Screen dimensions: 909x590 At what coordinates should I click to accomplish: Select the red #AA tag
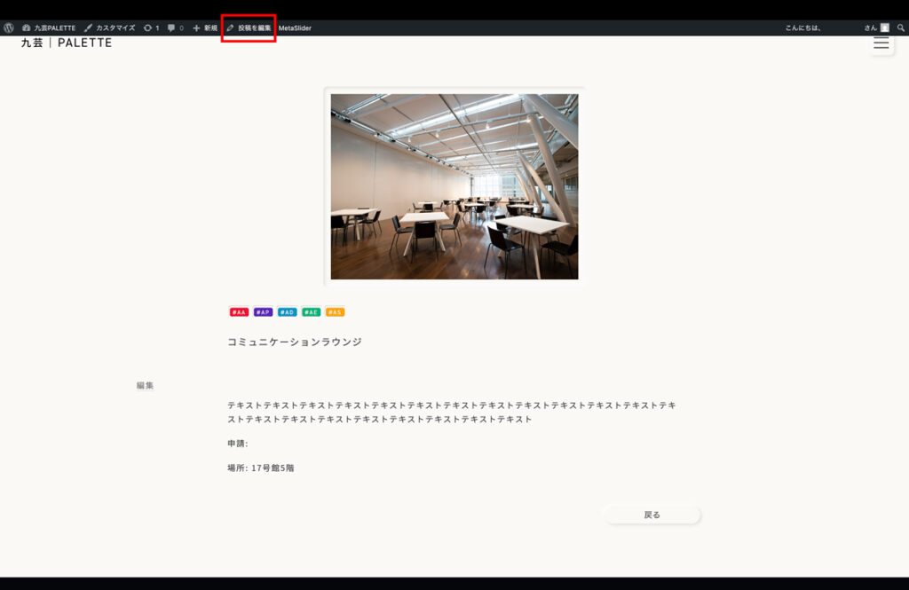(239, 312)
